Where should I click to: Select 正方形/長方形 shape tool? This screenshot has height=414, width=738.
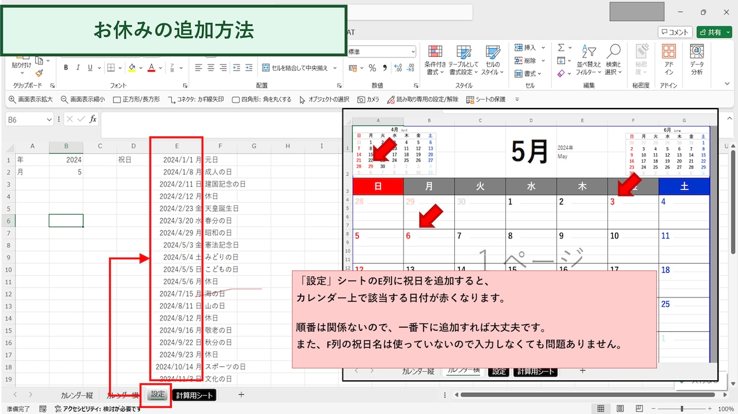pyautogui.click(x=137, y=100)
